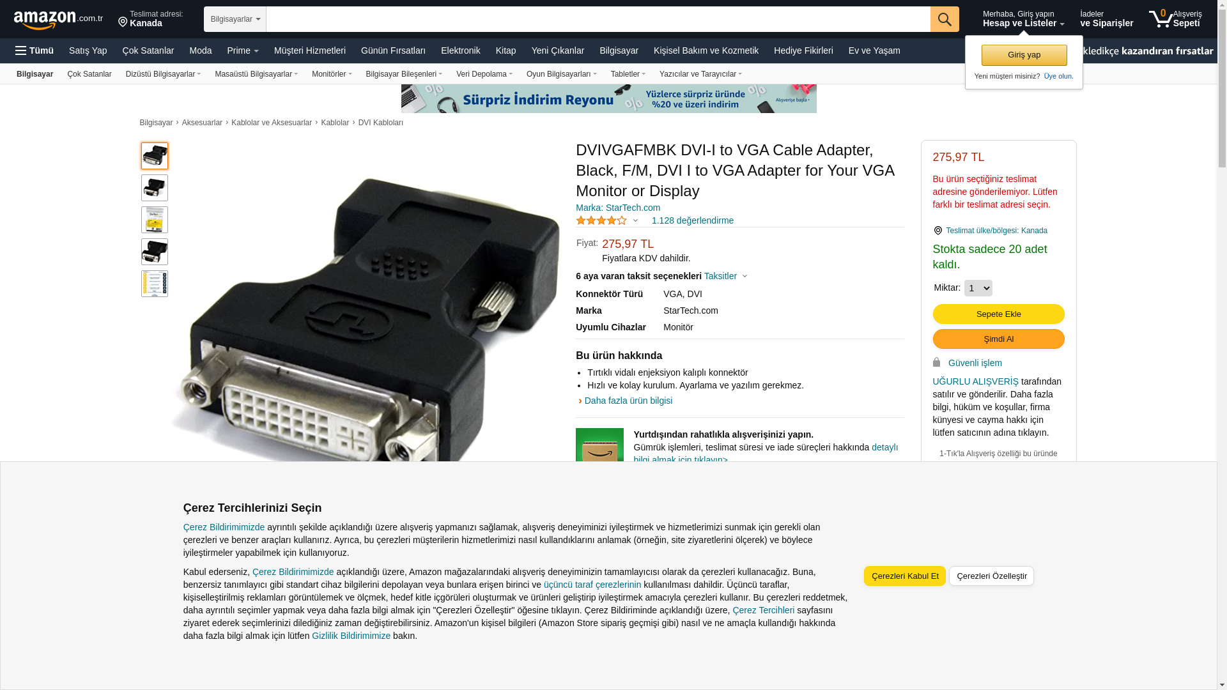The image size is (1227, 690).
Task: Click the Amazon.com.tr logo
Action: tap(58, 20)
